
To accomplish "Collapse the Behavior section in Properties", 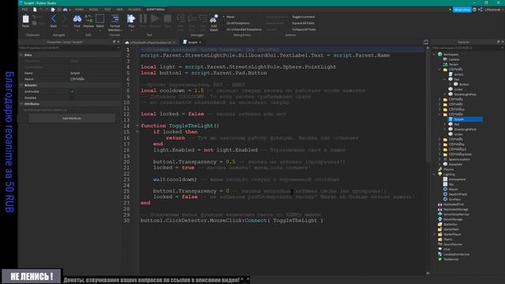I will click(21, 85).
